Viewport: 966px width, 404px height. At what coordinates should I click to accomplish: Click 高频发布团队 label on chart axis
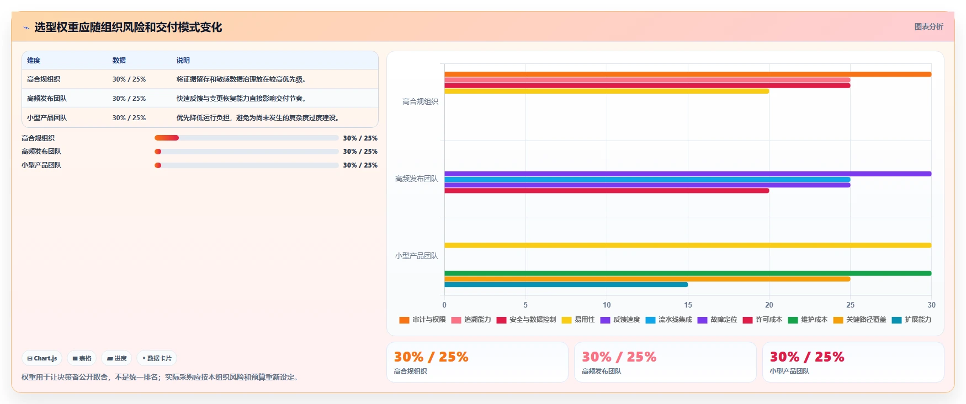point(417,179)
